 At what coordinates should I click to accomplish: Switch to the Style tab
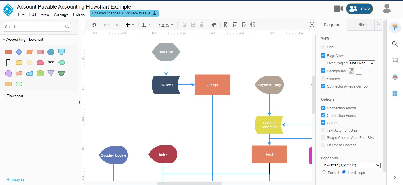point(363,25)
